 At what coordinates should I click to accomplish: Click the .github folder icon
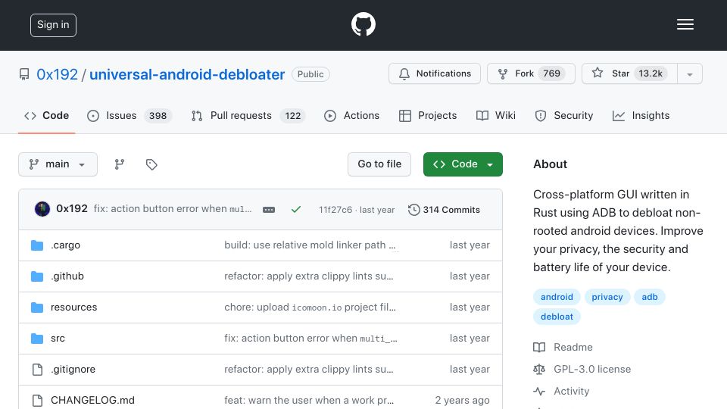pyautogui.click(x=37, y=276)
